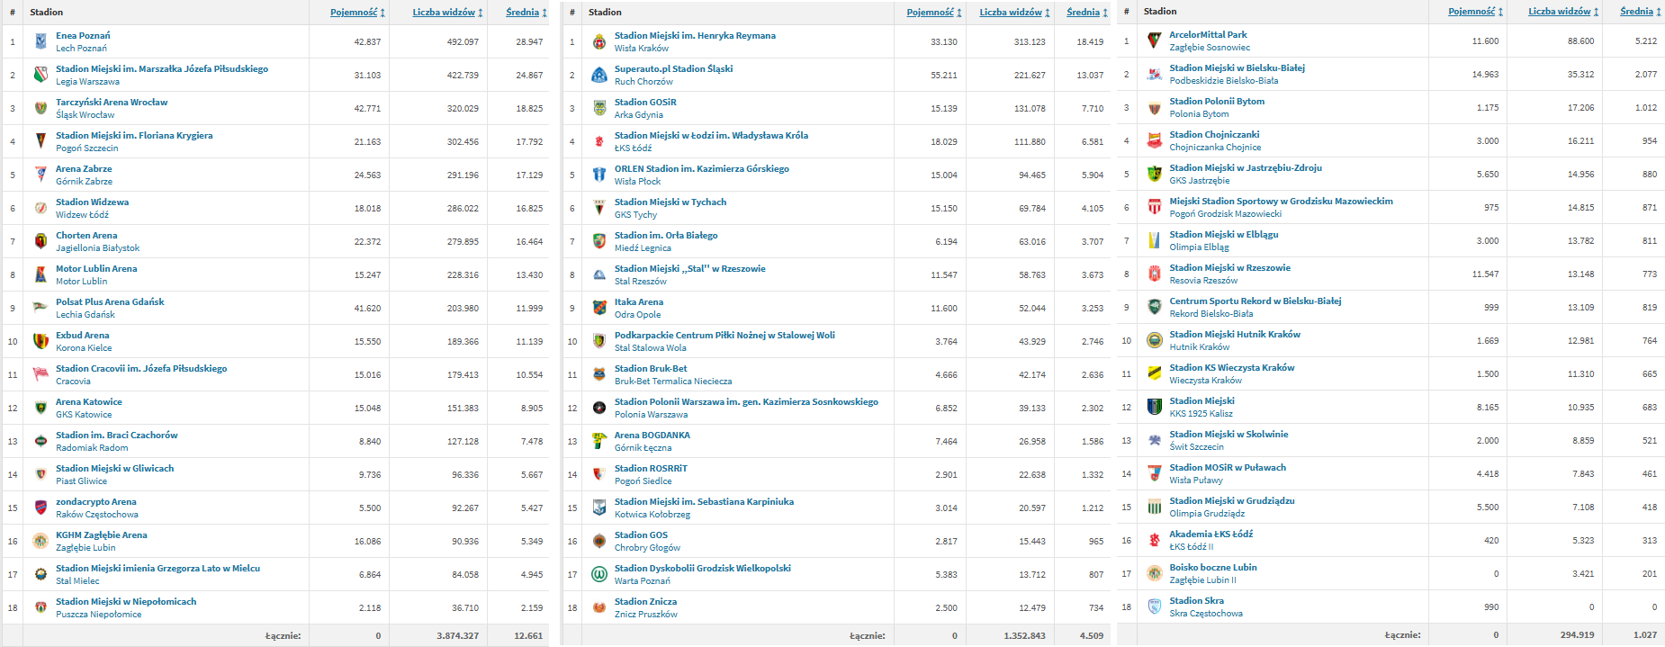Click the Ruch Chorzów club crest icon

(x=599, y=75)
